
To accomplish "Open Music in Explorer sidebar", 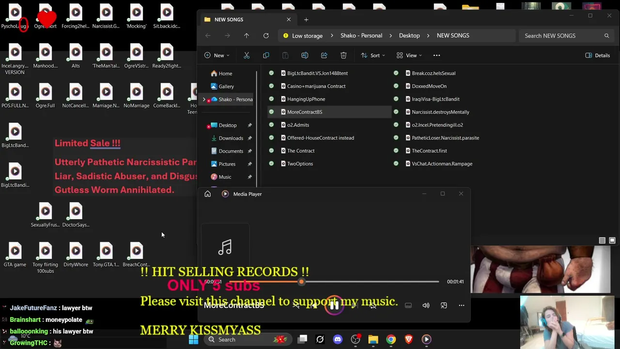I will [225, 177].
